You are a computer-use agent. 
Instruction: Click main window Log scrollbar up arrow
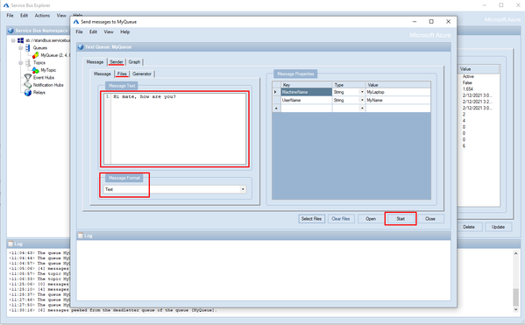tap(515, 253)
